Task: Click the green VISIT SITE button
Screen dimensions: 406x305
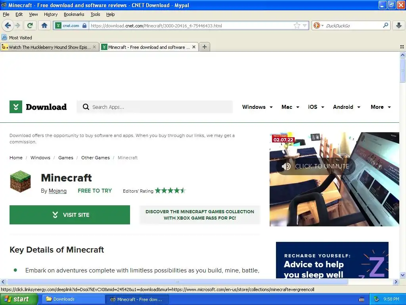Action: (x=70, y=215)
